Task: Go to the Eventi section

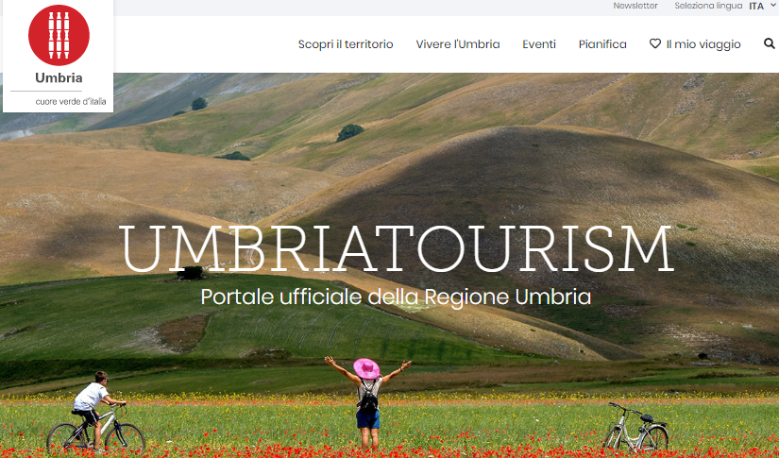Action: point(539,44)
